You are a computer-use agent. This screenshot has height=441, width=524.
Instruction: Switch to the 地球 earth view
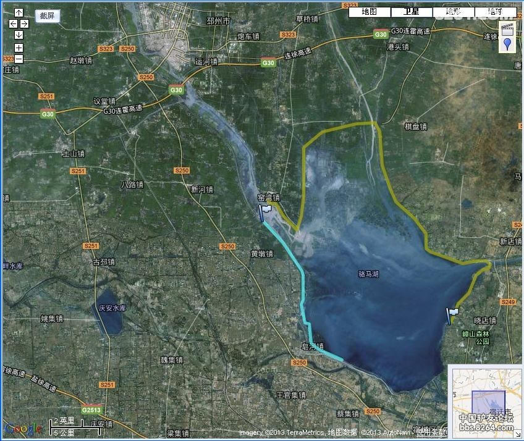coord(495,12)
